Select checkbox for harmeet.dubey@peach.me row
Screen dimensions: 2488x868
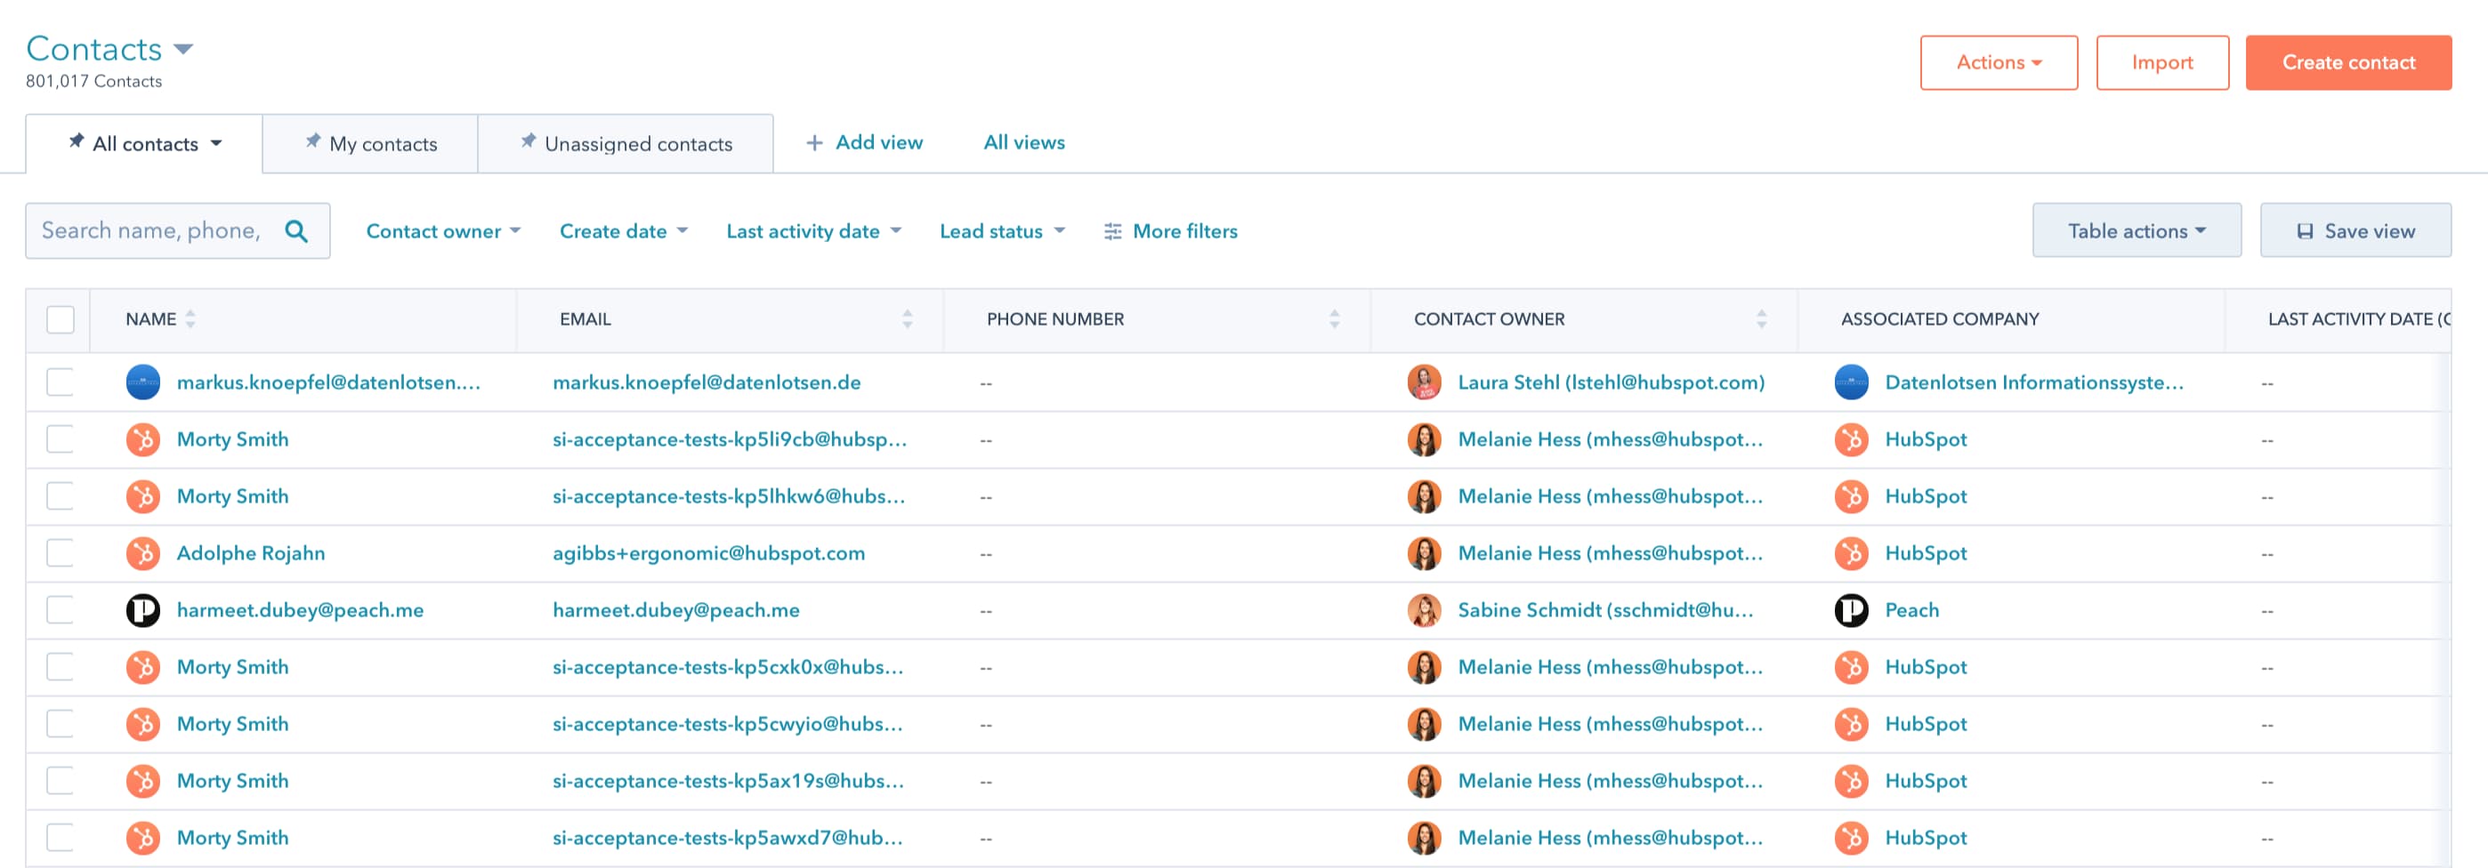[x=60, y=610]
